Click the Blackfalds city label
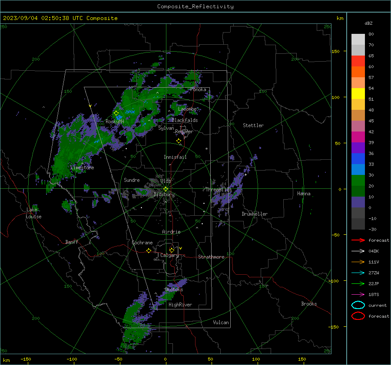The width and height of the screenshot is (391, 365). coord(185,120)
